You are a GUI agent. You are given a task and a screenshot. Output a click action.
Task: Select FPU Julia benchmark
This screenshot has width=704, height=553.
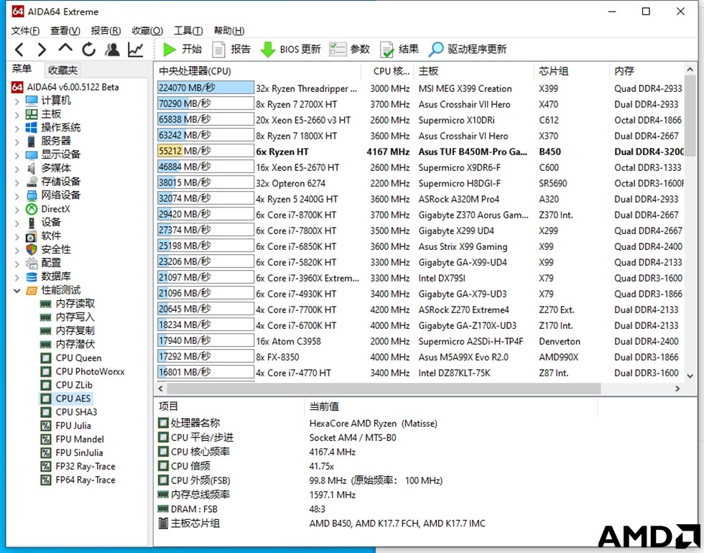[73, 425]
